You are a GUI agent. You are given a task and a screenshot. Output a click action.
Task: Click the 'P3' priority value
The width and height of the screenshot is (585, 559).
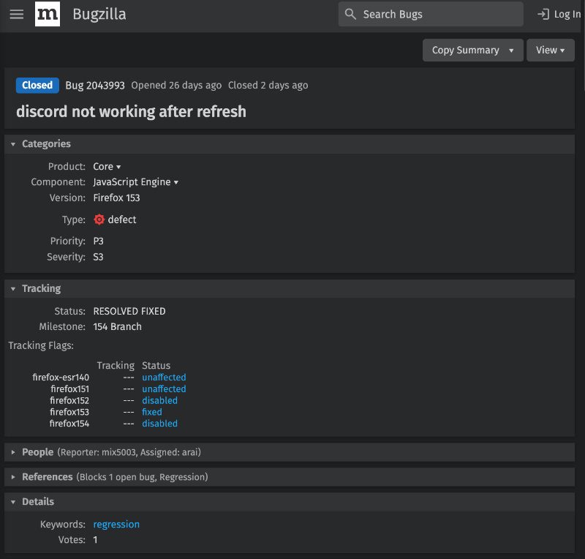pyautogui.click(x=98, y=241)
